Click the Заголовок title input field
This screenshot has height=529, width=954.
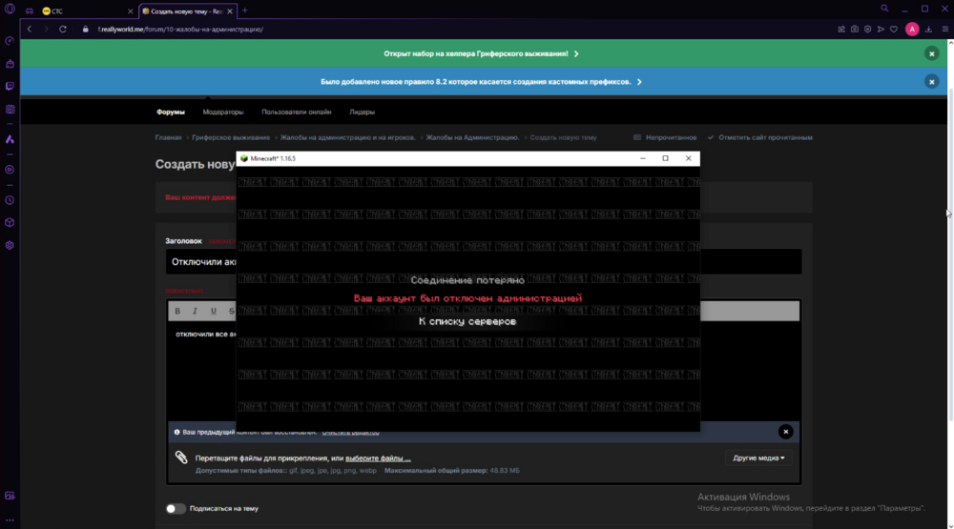click(483, 261)
